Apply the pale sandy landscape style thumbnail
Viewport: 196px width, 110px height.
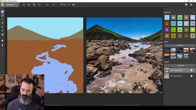173,50
